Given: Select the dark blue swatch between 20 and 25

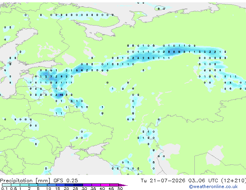Looking at the screenshot, I should click(69, 185).
